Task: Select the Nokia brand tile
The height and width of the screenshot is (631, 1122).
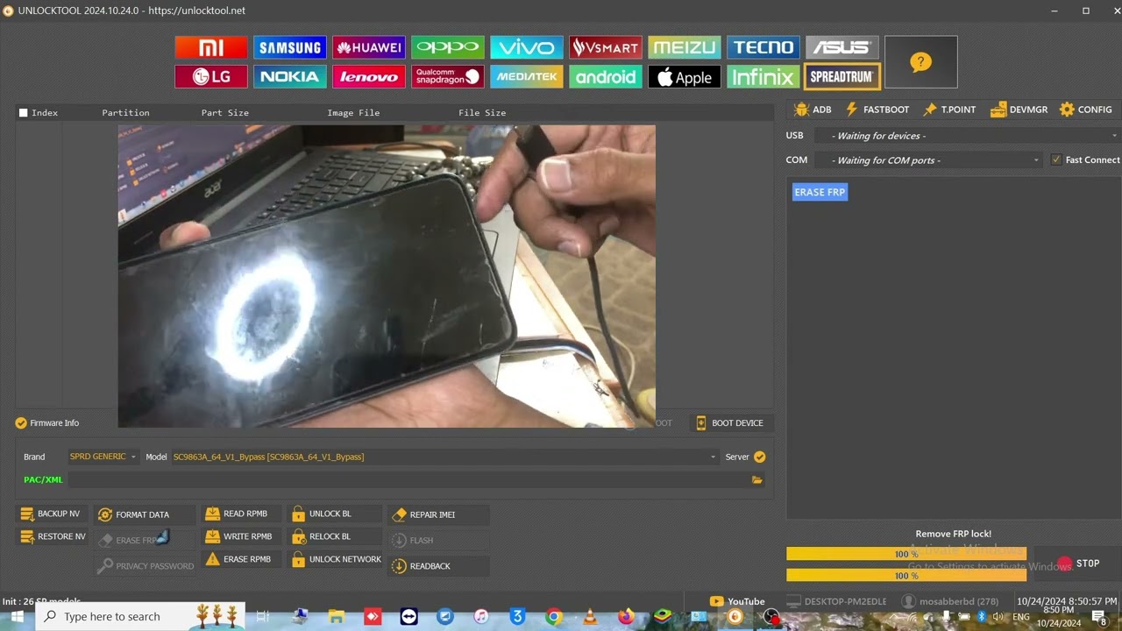Action: (290, 77)
